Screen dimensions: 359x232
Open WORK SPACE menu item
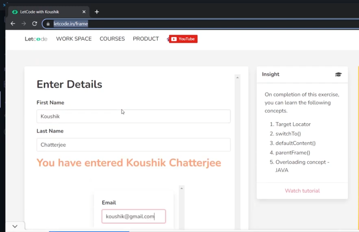tap(74, 39)
